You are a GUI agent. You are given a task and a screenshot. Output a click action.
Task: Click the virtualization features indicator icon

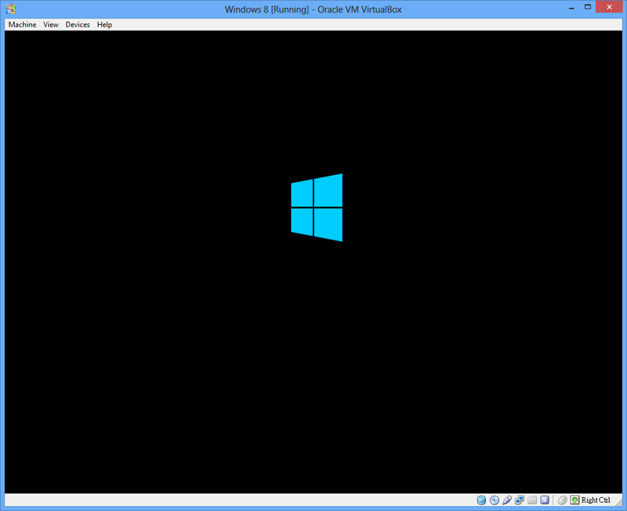(544, 500)
